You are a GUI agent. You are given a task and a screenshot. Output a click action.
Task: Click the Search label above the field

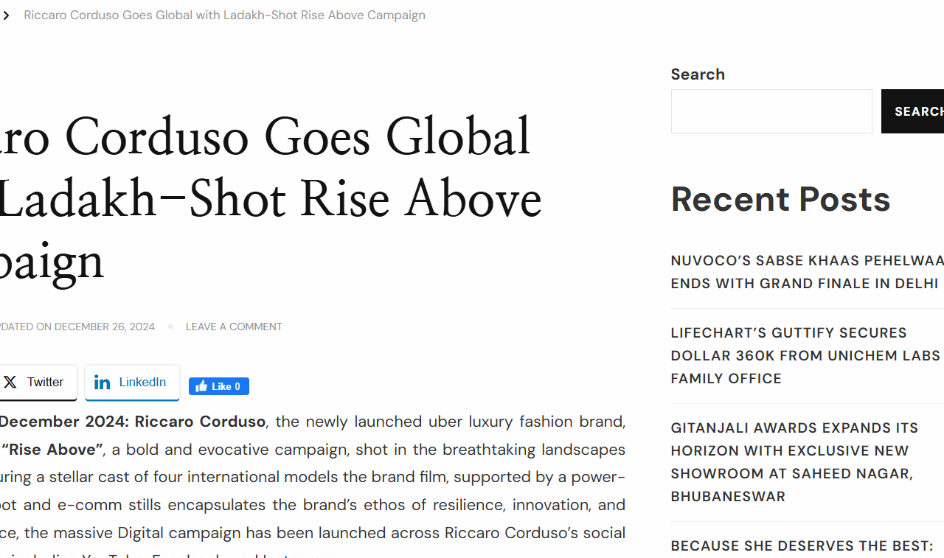click(x=698, y=74)
